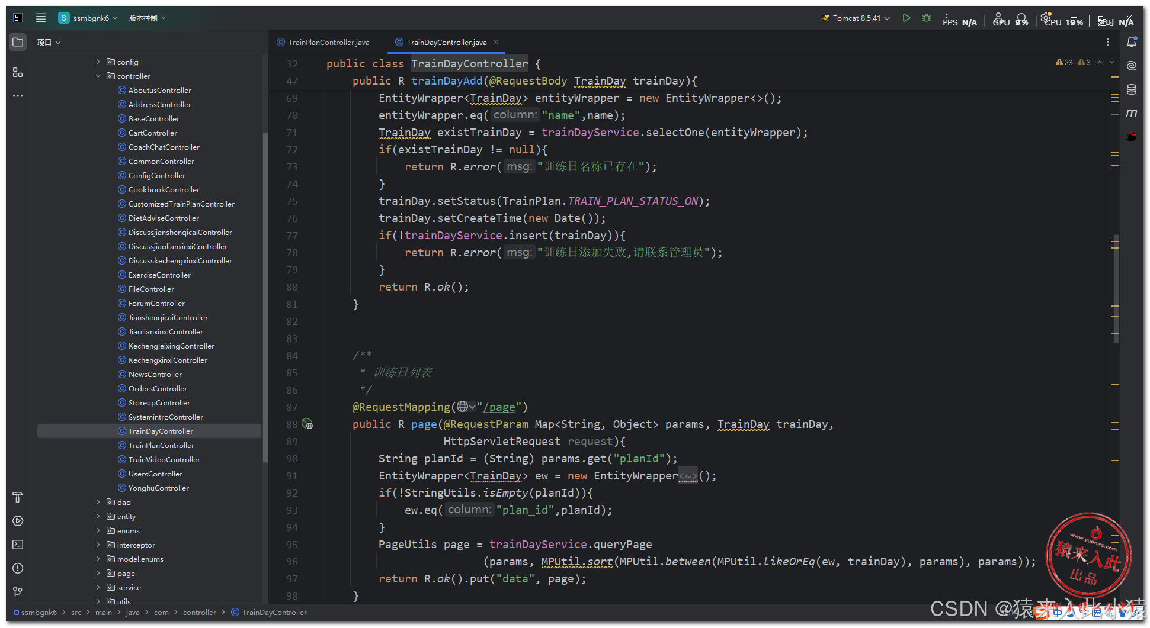Open the ssmbgnk6 project dropdown
Screen dimensions: 1150x628
(88, 18)
